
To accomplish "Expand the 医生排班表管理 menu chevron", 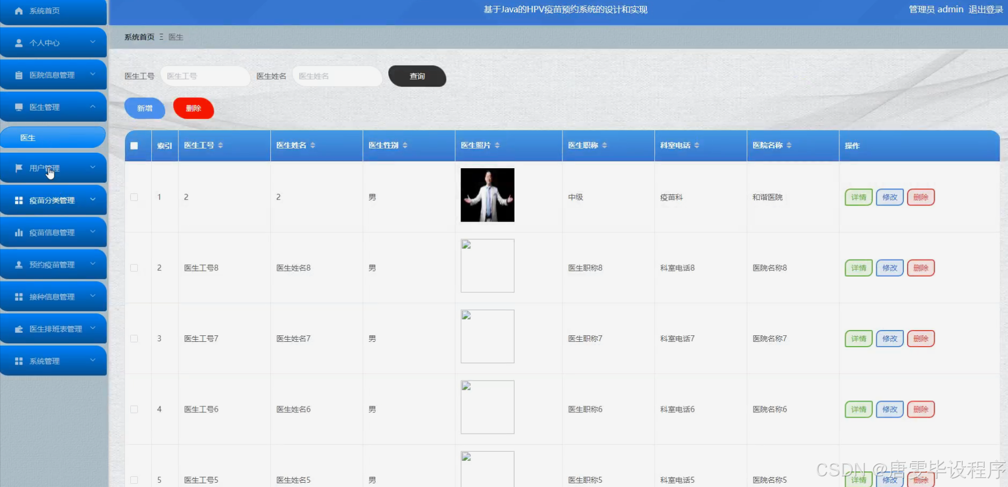I will (93, 328).
